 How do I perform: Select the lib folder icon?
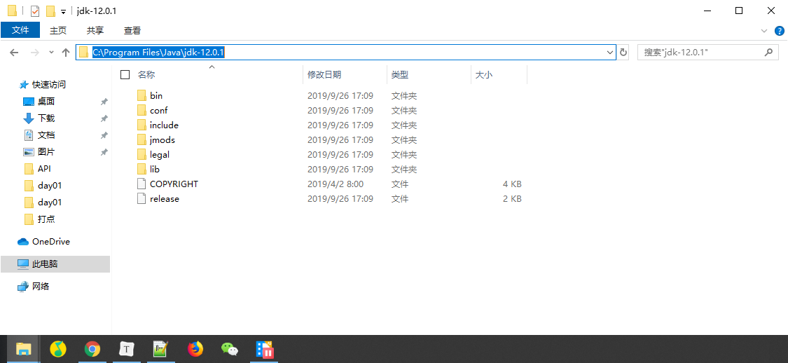coord(141,170)
